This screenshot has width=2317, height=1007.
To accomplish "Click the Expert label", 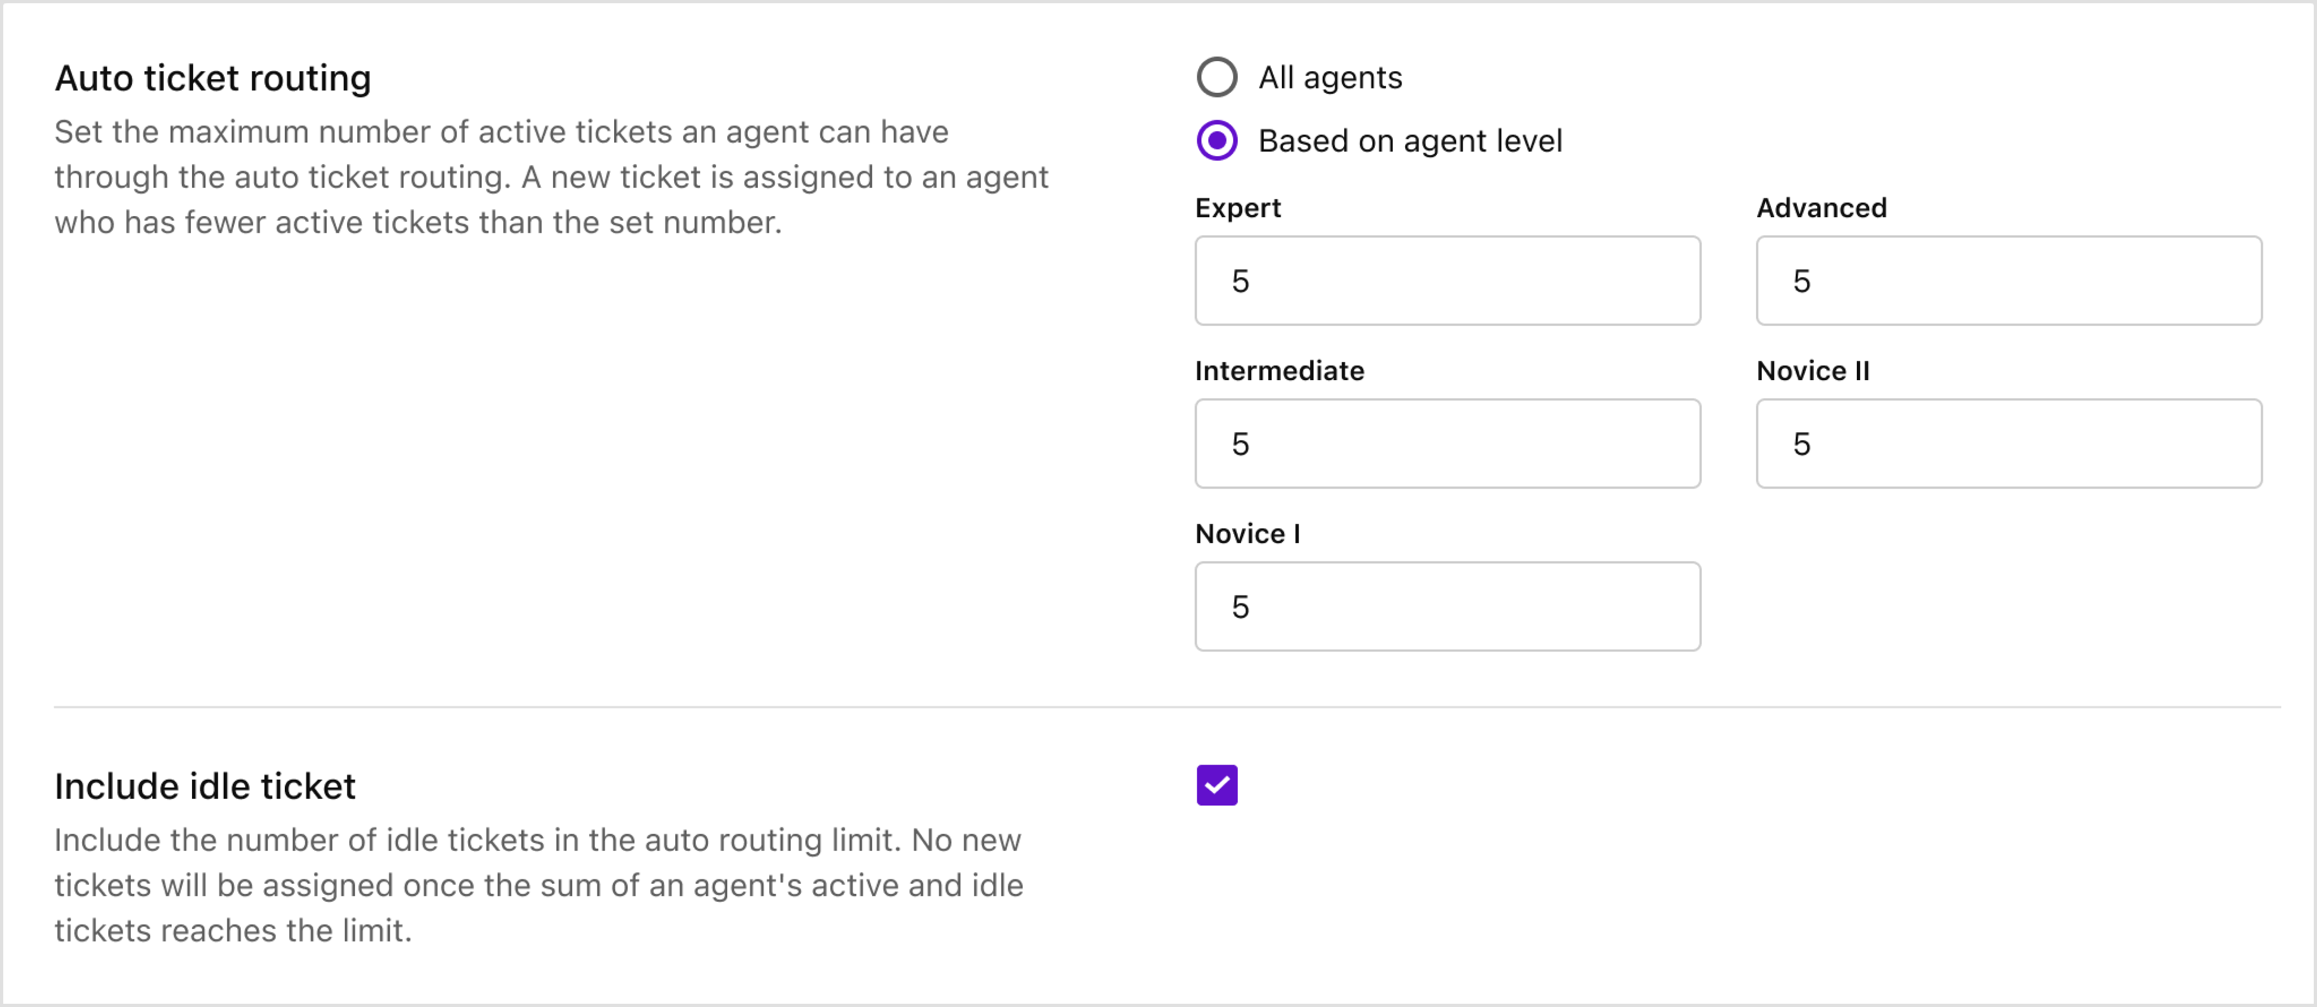I will point(1238,208).
